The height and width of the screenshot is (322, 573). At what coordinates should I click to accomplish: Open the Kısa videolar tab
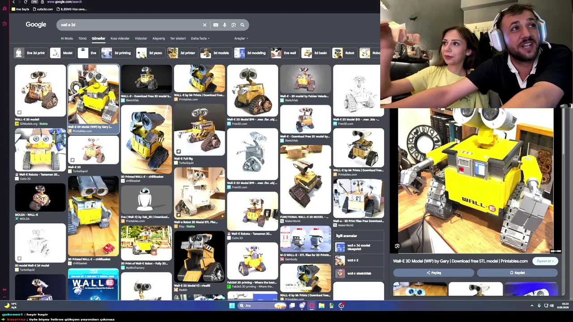[120, 38]
